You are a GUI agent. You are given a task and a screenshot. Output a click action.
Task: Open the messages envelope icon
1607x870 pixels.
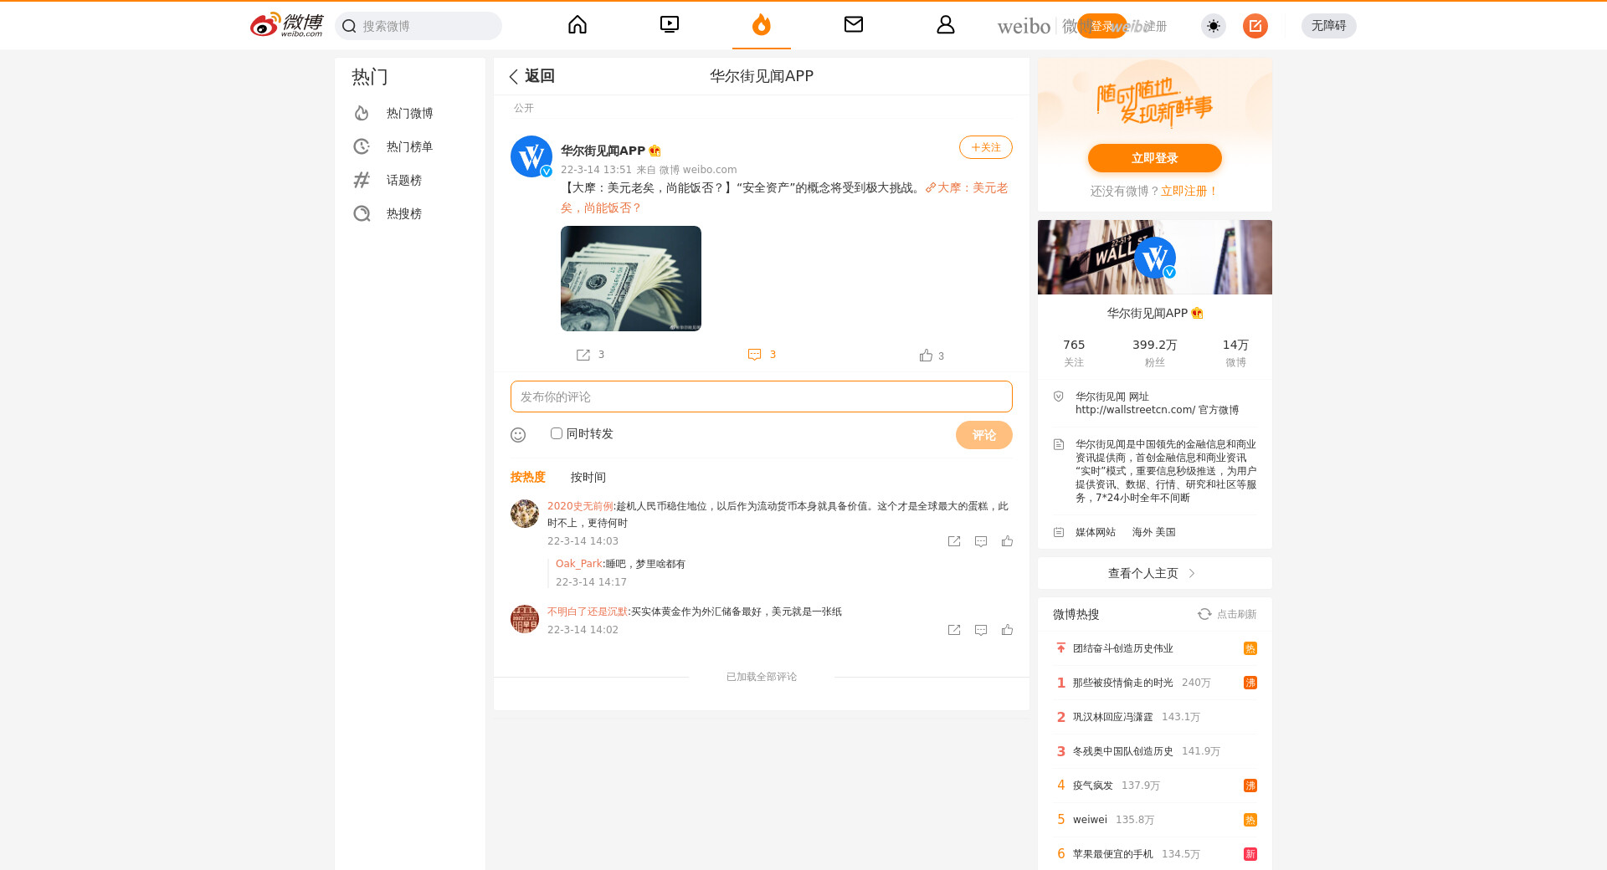tap(854, 25)
